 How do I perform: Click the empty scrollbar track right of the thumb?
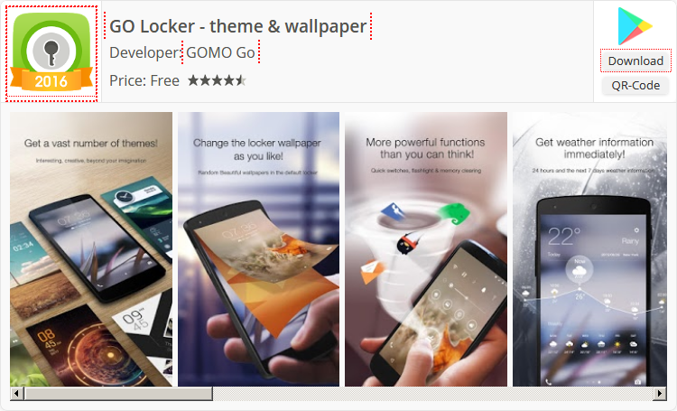(432, 394)
